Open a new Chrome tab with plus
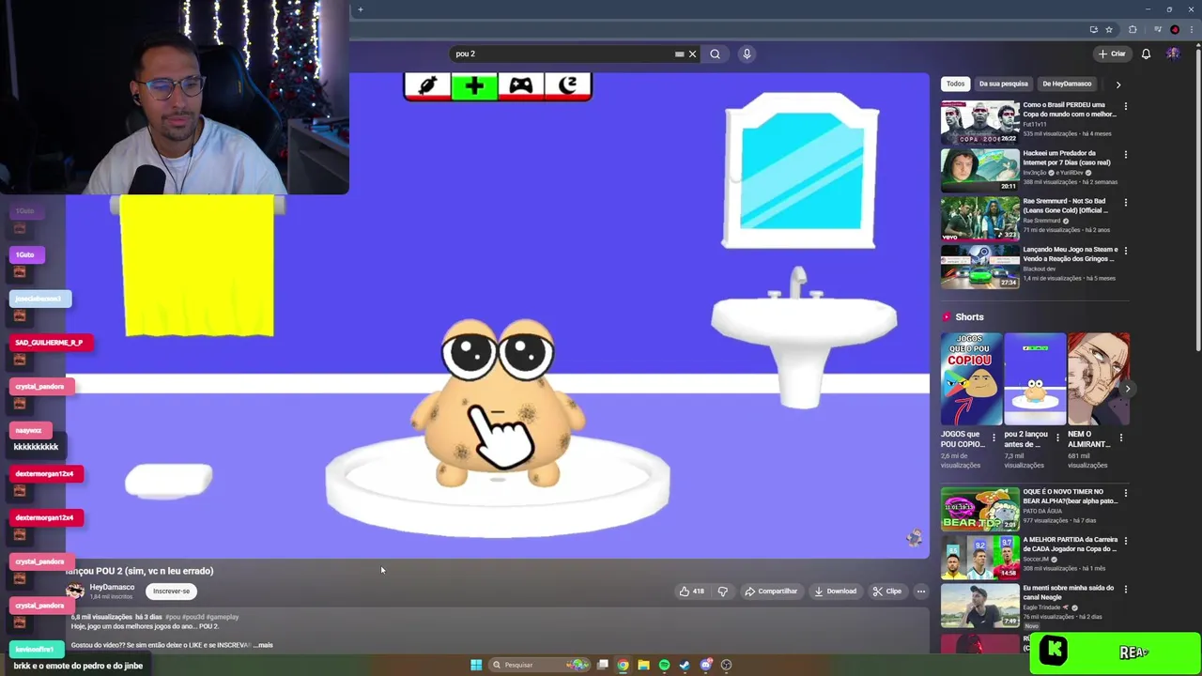 pos(360,9)
